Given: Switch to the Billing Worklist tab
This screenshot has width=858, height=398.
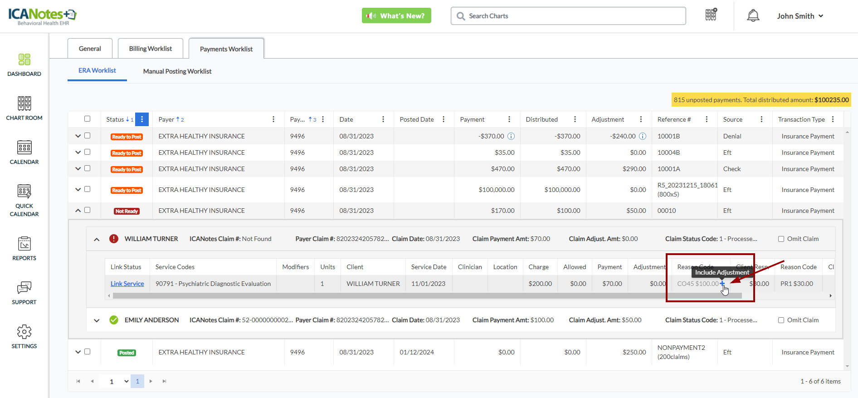Looking at the screenshot, I should coord(150,49).
